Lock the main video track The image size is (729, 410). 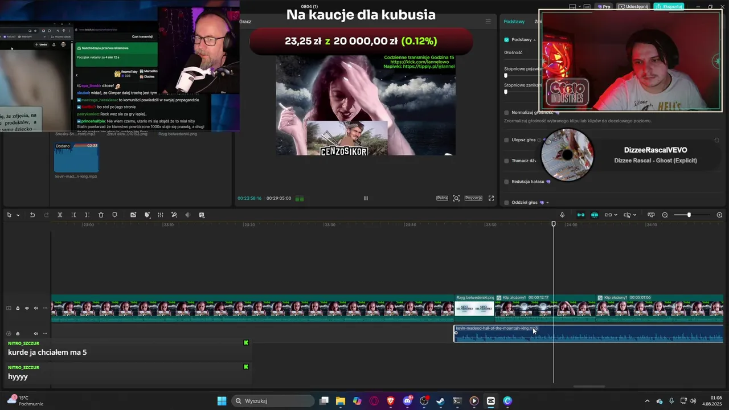click(x=18, y=308)
